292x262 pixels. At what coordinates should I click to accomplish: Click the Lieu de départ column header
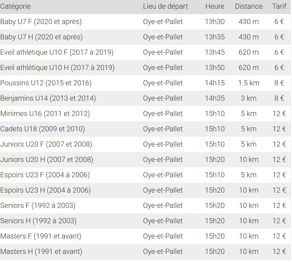click(x=165, y=6)
